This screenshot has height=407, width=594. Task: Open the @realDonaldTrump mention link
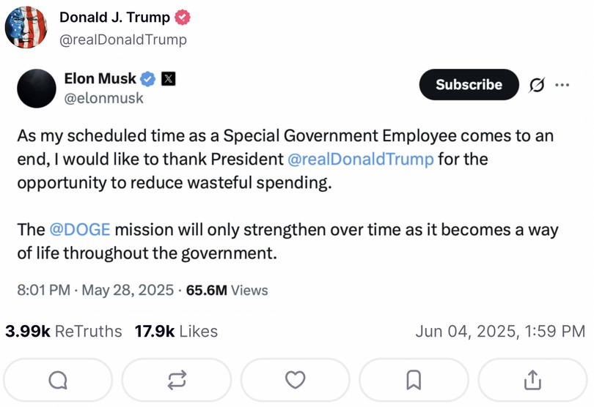[x=361, y=159]
